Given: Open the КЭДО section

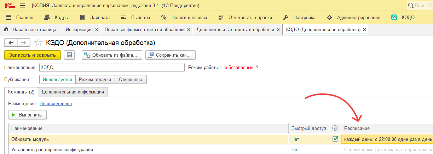Looking at the screenshot, I should tap(403, 17).
